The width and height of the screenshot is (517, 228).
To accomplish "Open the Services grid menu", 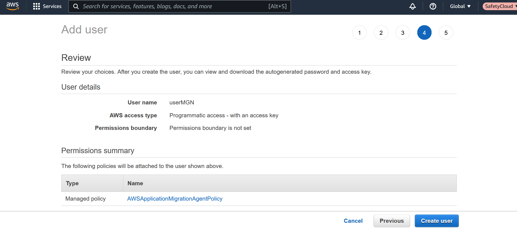I will [37, 6].
